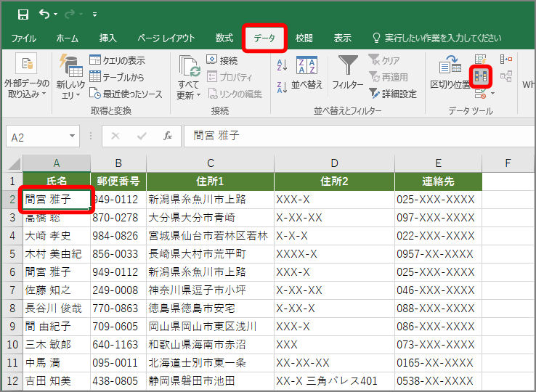Viewport: 536px width, 392px height.
Task: Click cell XX-X 三角パレス401
Action: coord(334,380)
